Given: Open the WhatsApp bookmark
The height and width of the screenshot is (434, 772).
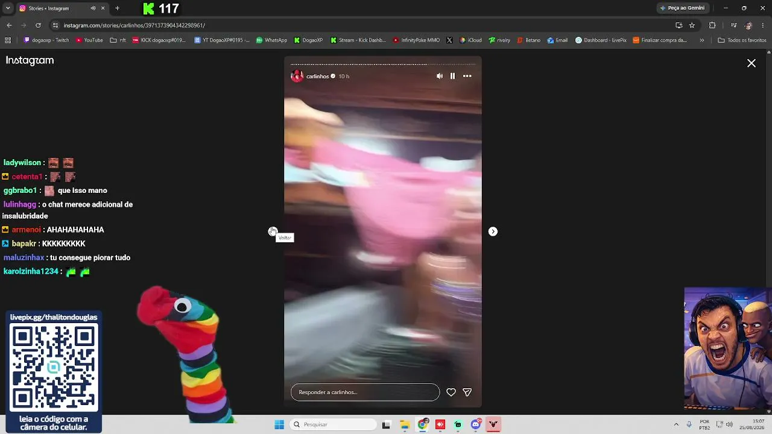Looking at the screenshot, I should [271, 40].
